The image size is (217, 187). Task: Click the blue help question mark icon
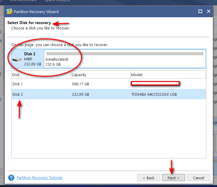pyautogui.click(x=11, y=178)
